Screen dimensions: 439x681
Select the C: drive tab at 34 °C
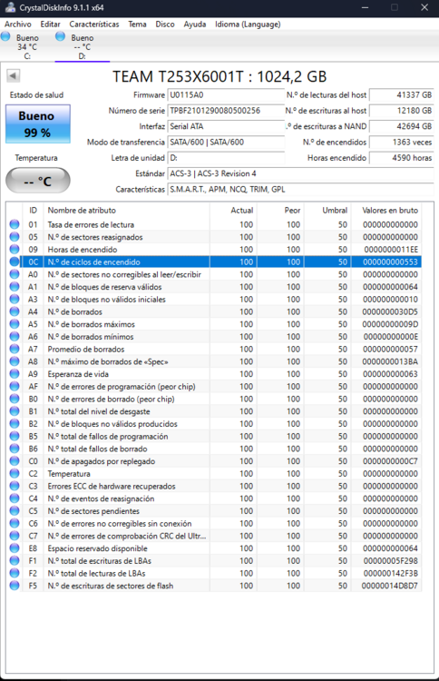coord(27,46)
